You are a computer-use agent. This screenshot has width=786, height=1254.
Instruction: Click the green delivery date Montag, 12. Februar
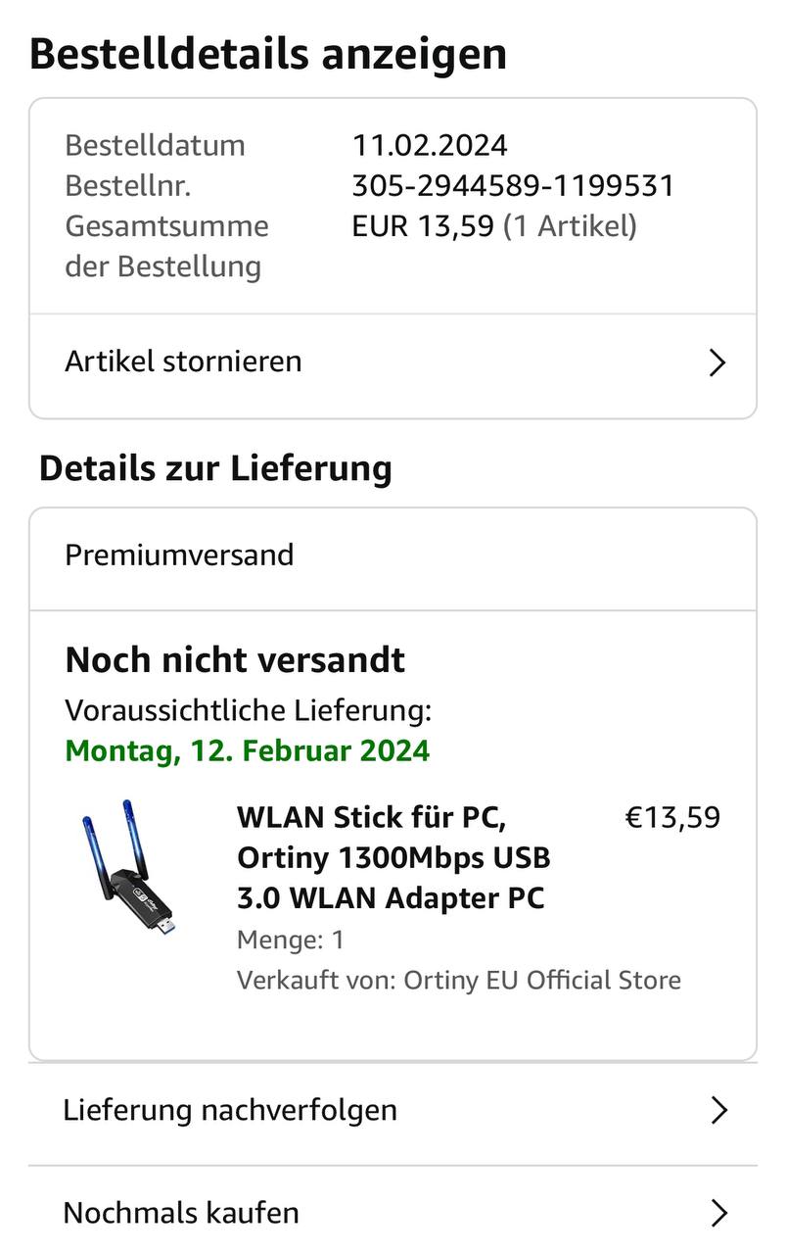pyautogui.click(x=247, y=750)
